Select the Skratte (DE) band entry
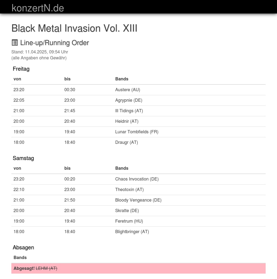Screen dimensions: 277x279 [127, 211]
